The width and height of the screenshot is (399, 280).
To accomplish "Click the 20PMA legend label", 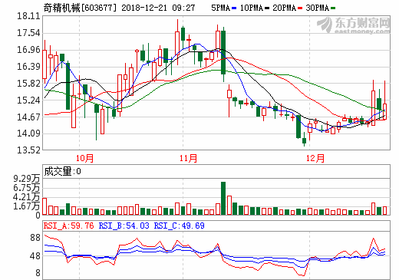I will [284, 8].
